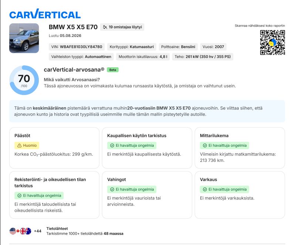
Task: Click the yellow Huomio badge under Päästöt
Action: [x=27, y=145]
